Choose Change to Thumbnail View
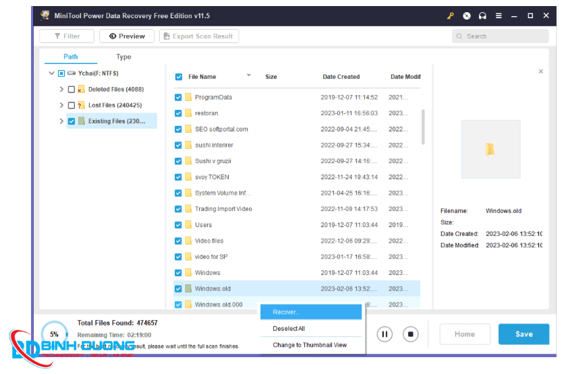This screenshot has width=587, height=374. (x=311, y=345)
